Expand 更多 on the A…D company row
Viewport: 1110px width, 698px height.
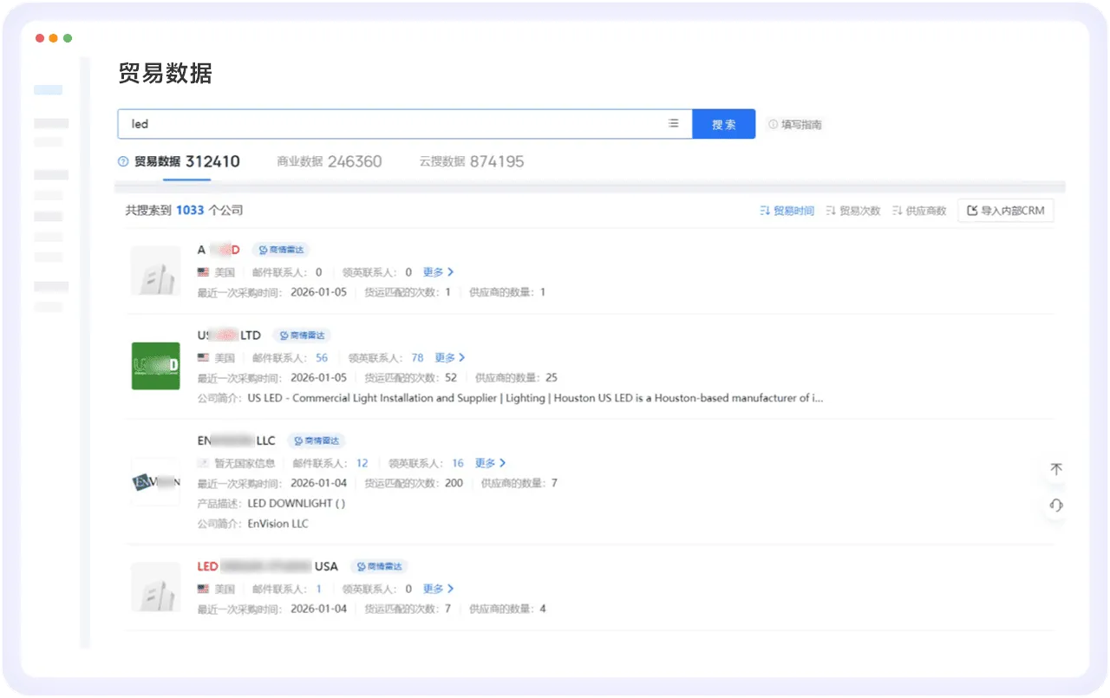(x=438, y=272)
